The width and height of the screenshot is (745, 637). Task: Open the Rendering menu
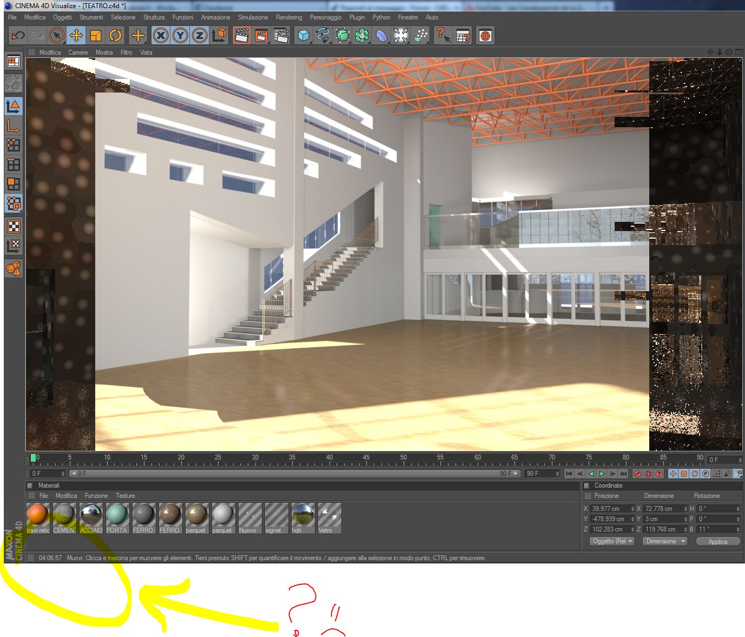point(289,17)
